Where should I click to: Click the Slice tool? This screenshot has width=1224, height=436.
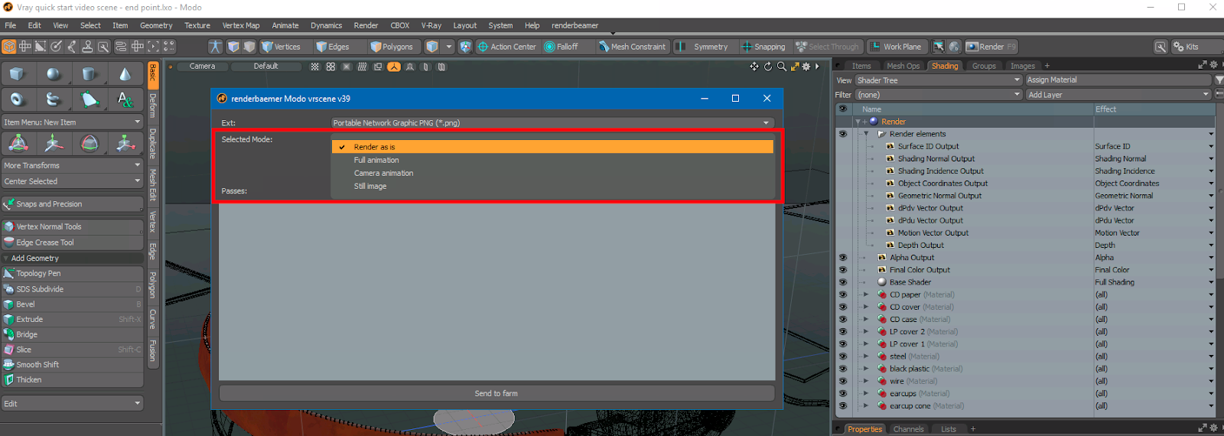(x=72, y=350)
